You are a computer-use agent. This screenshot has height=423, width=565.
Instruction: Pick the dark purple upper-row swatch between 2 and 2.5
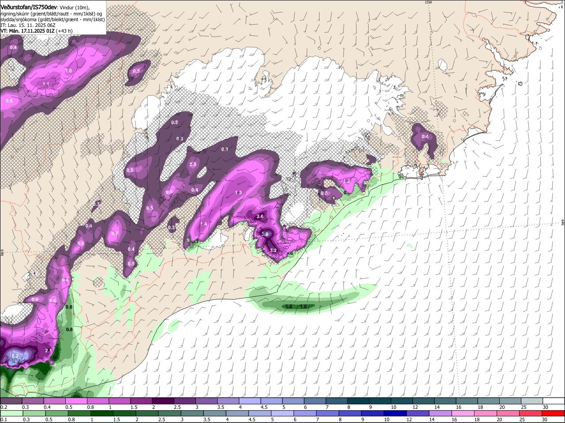pos(163,401)
